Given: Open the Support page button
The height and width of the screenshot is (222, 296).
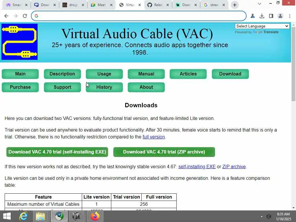Looking at the screenshot, I should [x=62, y=87].
